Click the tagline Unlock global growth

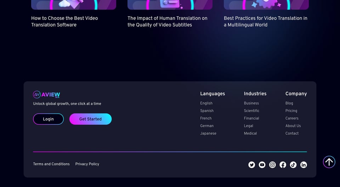click(67, 104)
